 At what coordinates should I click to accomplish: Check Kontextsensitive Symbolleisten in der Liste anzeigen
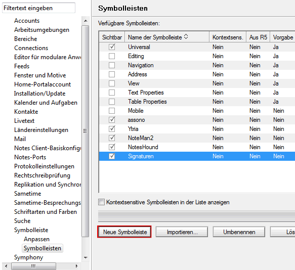(101, 202)
